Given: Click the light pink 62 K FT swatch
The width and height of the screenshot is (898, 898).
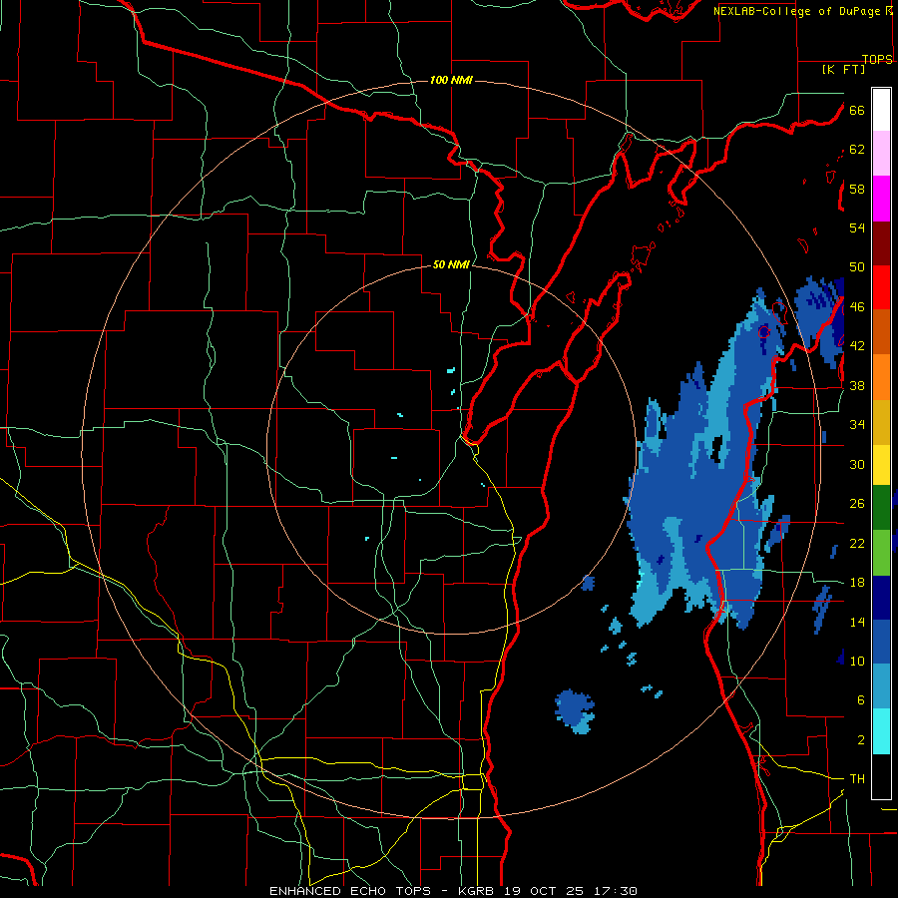Looking at the screenshot, I should click(x=881, y=154).
